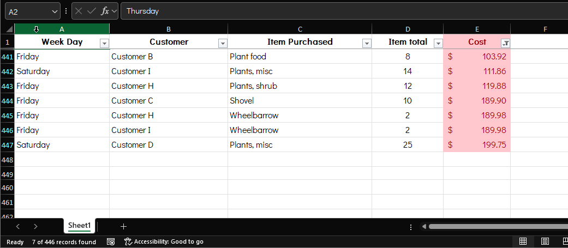
Task: Switch to Normal view
Action: [x=523, y=241]
